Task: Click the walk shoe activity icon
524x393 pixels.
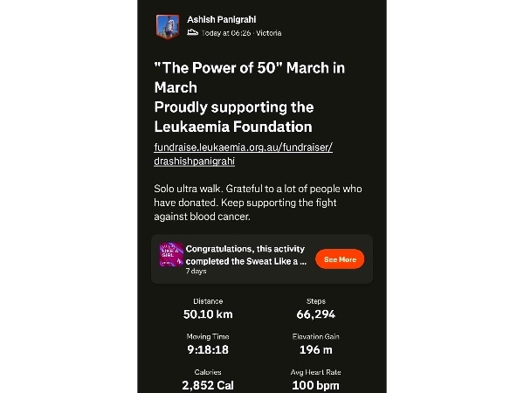Action: (x=193, y=33)
